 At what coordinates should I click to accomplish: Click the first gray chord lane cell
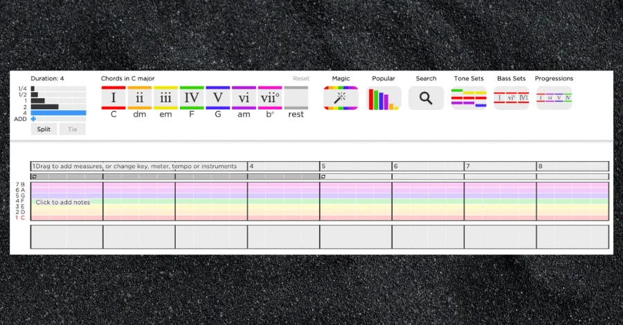[x=66, y=237]
